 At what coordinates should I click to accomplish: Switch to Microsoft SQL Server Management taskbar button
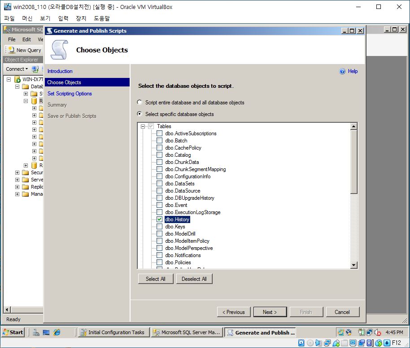click(x=187, y=332)
